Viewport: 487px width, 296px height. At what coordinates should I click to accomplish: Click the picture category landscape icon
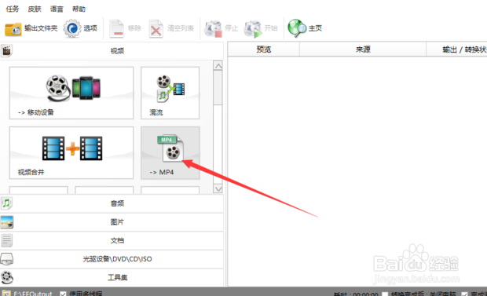tap(7, 222)
